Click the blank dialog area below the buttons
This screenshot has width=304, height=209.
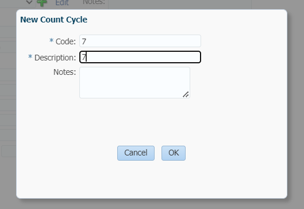[152, 178]
